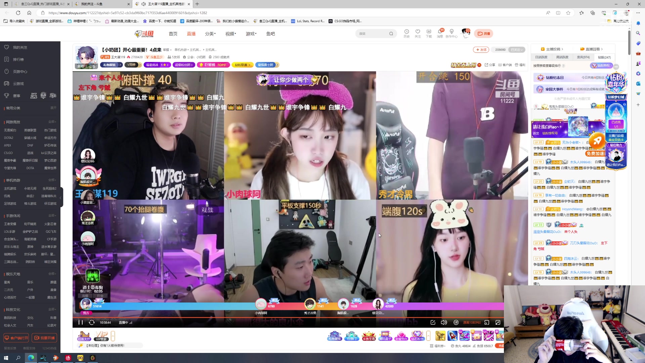The image size is (645, 363).
Task: Open the 斗鱼至尊 panel
Action: [369, 335]
